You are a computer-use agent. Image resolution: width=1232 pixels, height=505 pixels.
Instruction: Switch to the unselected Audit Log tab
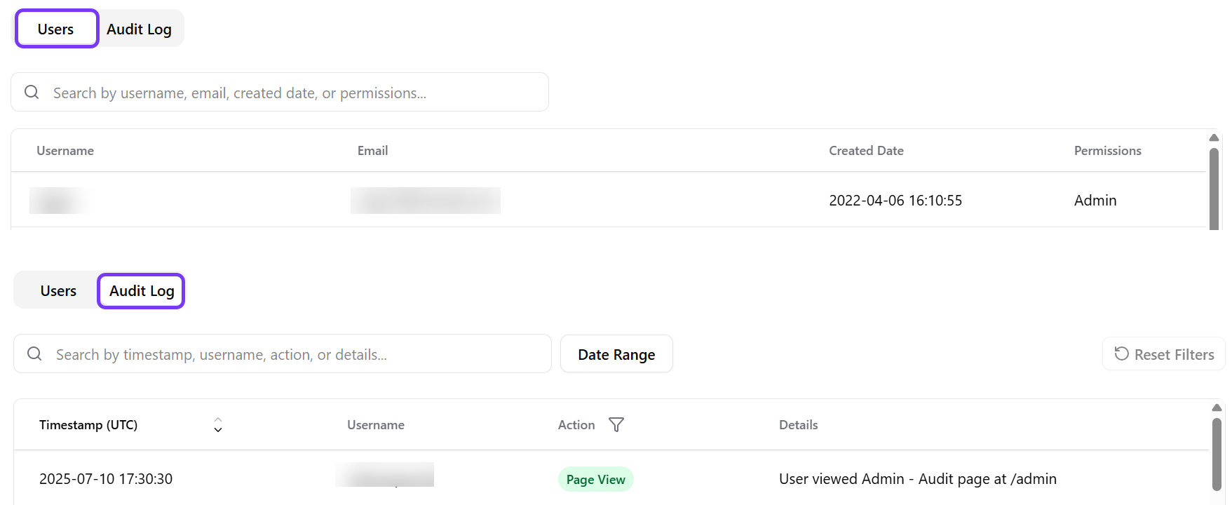(139, 29)
